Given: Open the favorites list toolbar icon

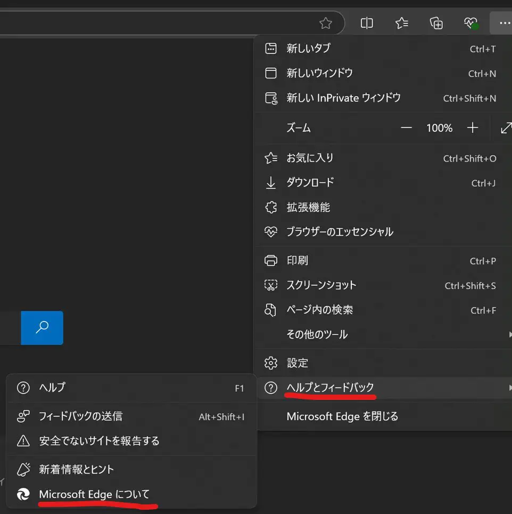Looking at the screenshot, I should pos(401,23).
